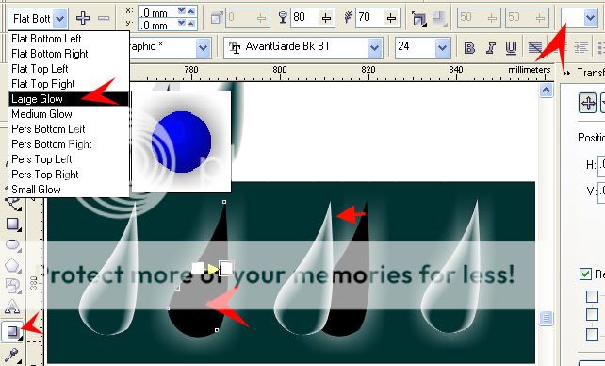The width and height of the screenshot is (605, 366).
Task: Toggle Bold text formatting
Action: click(469, 48)
